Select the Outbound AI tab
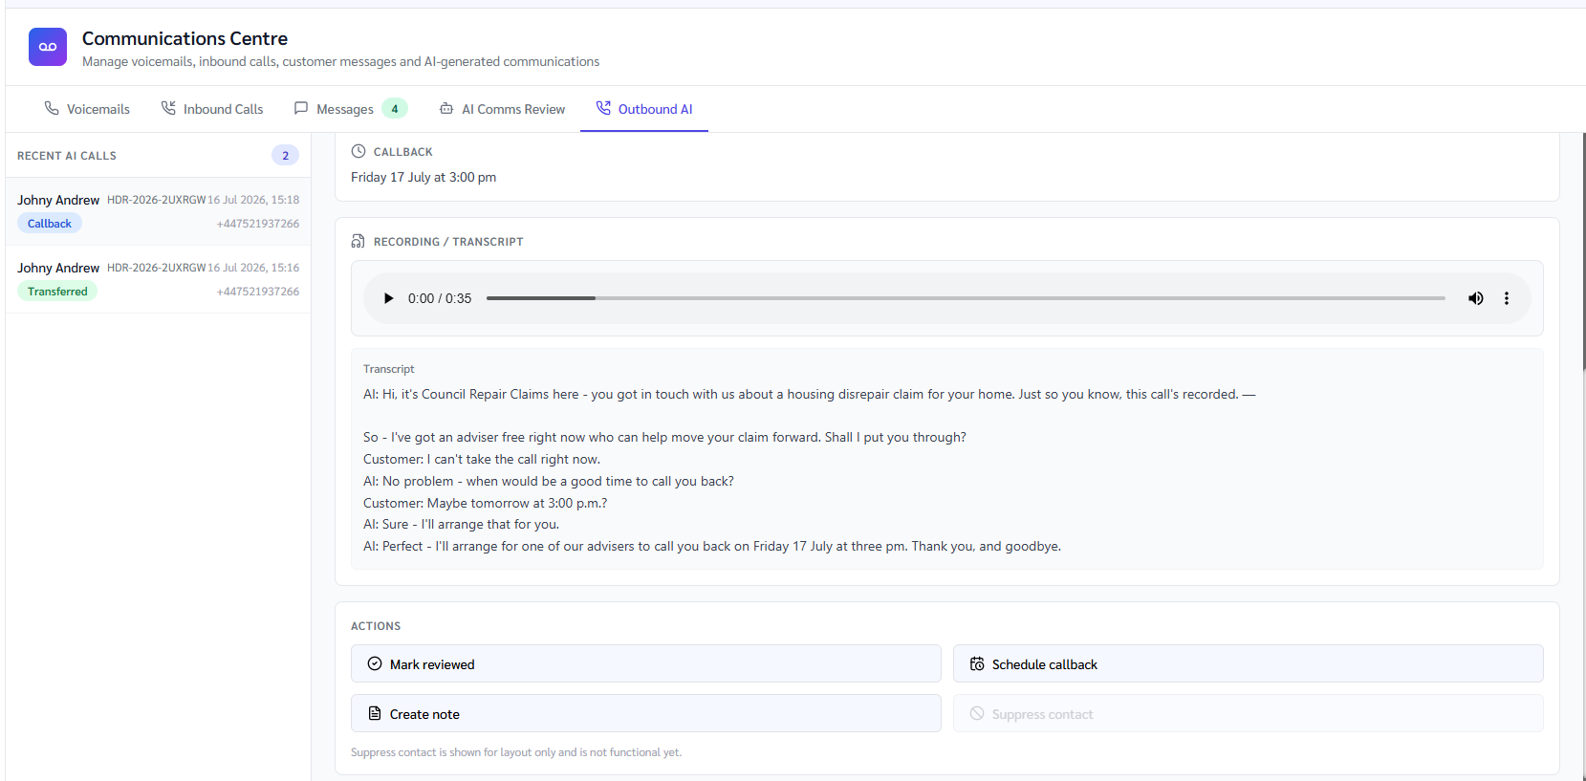Image resolution: width=1586 pixels, height=781 pixels. coord(644,109)
